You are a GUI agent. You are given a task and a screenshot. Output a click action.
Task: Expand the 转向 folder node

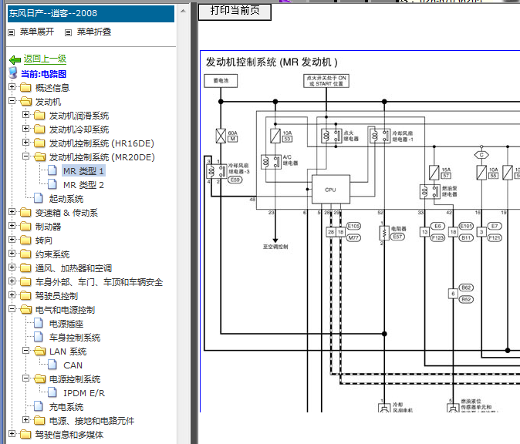(12, 240)
